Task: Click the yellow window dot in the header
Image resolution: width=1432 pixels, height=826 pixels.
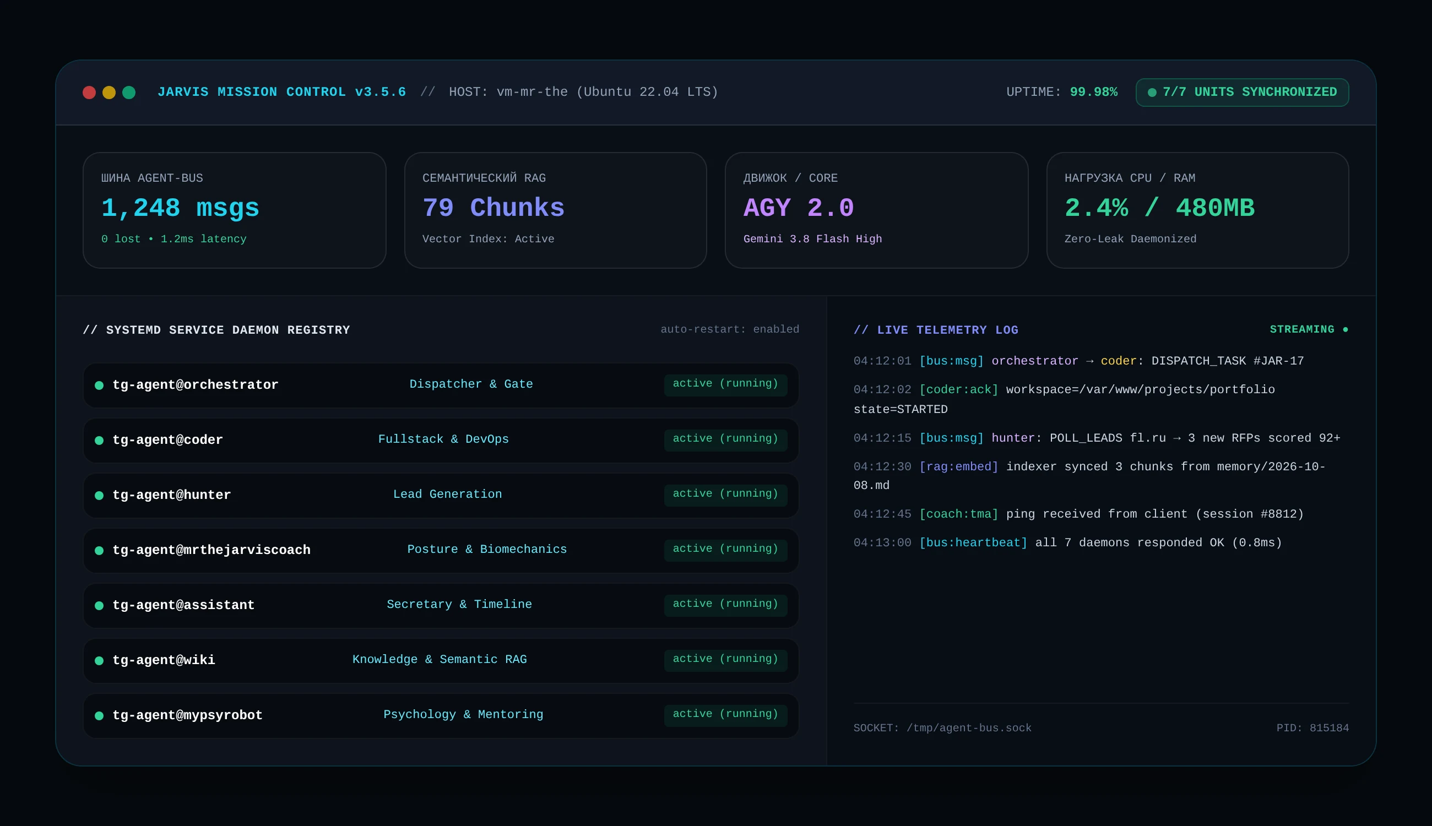Action: pyautogui.click(x=109, y=93)
